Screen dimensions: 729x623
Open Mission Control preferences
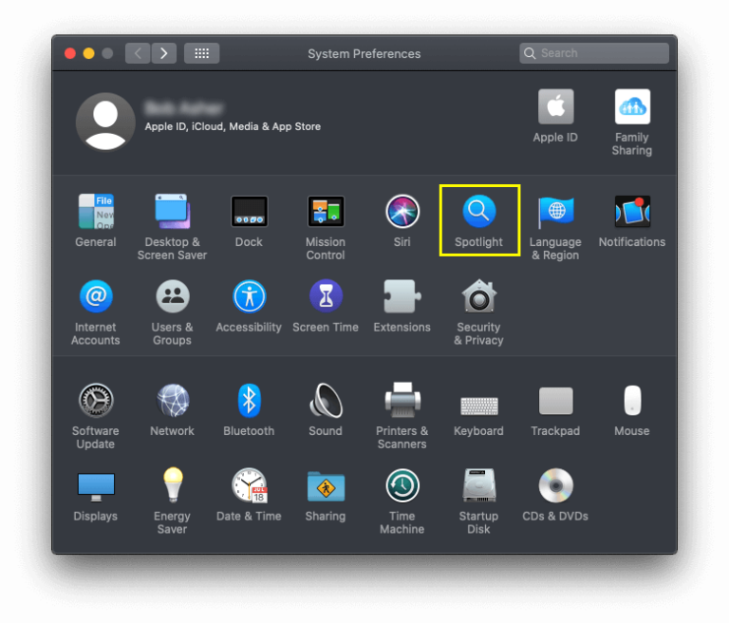326,212
